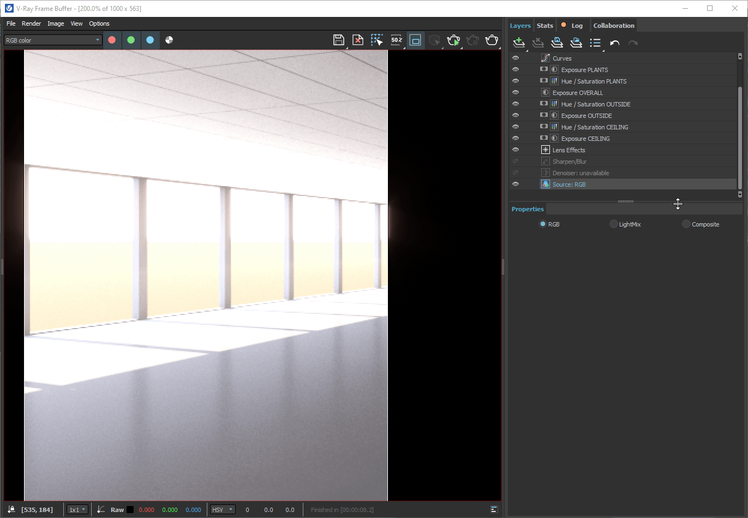Hide the Source: RGB layer
This screenshot has height=518, width=748.
click(516, 184)
